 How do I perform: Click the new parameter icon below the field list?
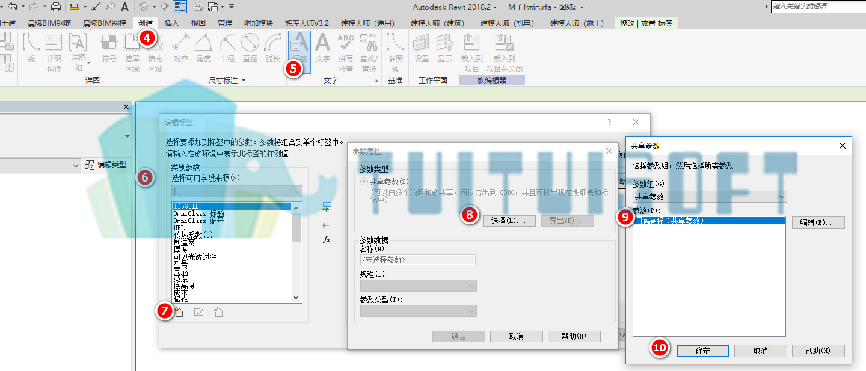[x=179, y=312]
